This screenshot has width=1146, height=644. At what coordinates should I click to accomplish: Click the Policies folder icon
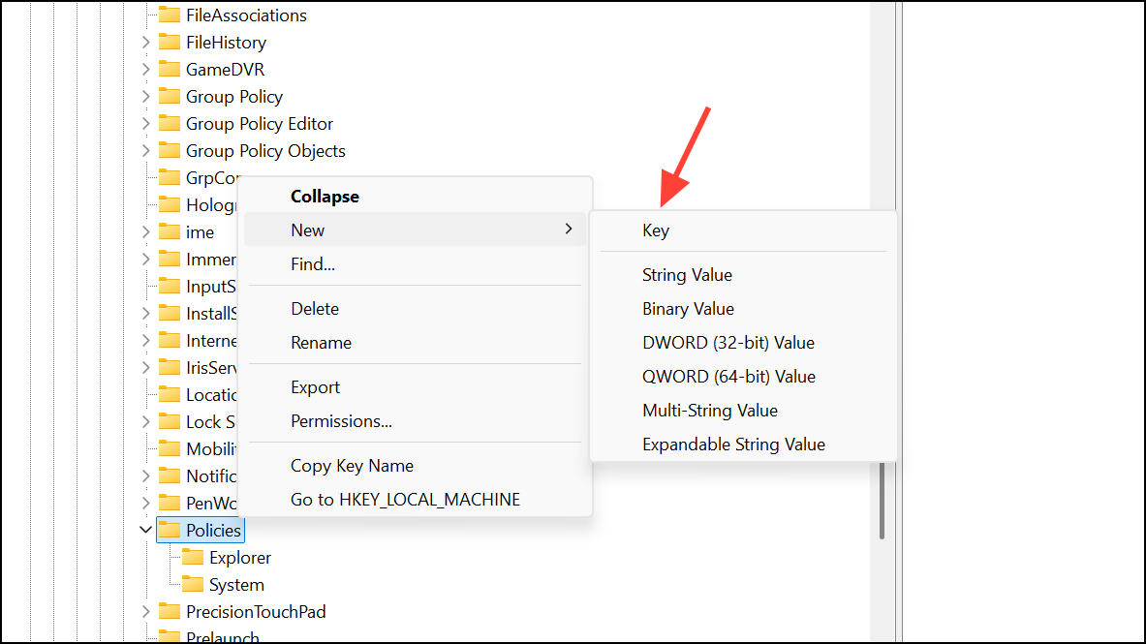(170, 530)
